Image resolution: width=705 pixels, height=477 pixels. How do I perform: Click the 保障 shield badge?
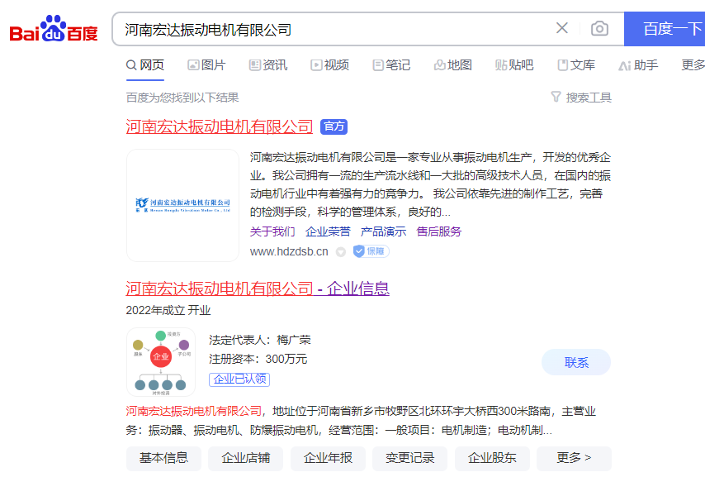371,251
